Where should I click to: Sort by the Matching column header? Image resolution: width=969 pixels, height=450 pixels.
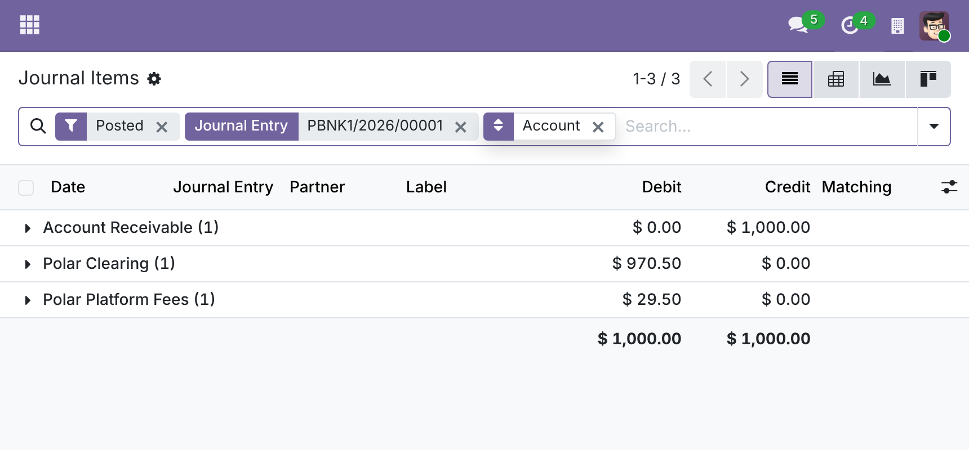point(856,187)
